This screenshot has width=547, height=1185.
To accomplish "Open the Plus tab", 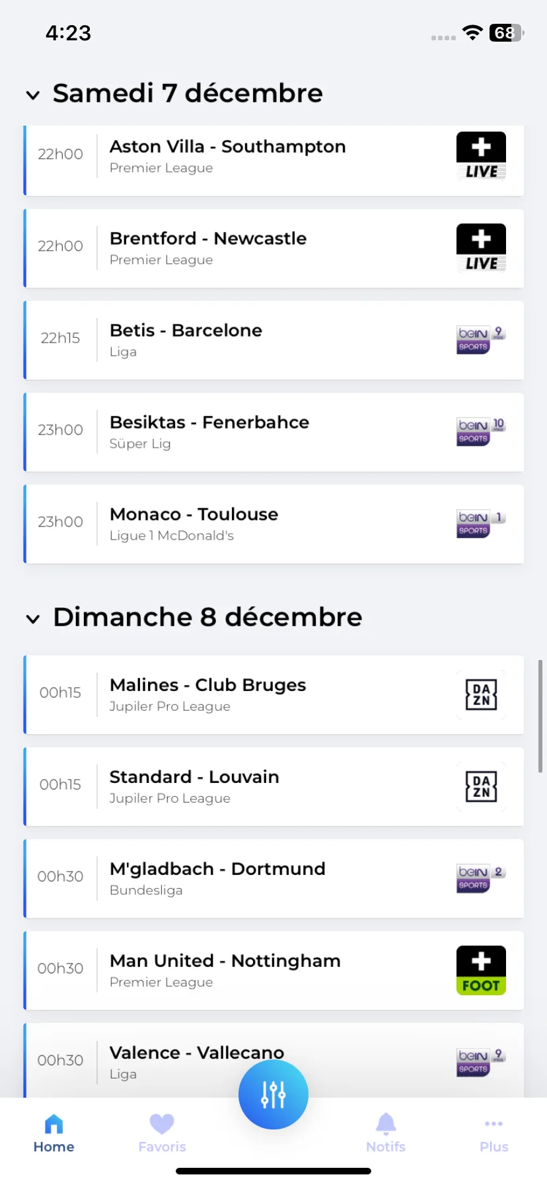I will tap(493, 1133).
